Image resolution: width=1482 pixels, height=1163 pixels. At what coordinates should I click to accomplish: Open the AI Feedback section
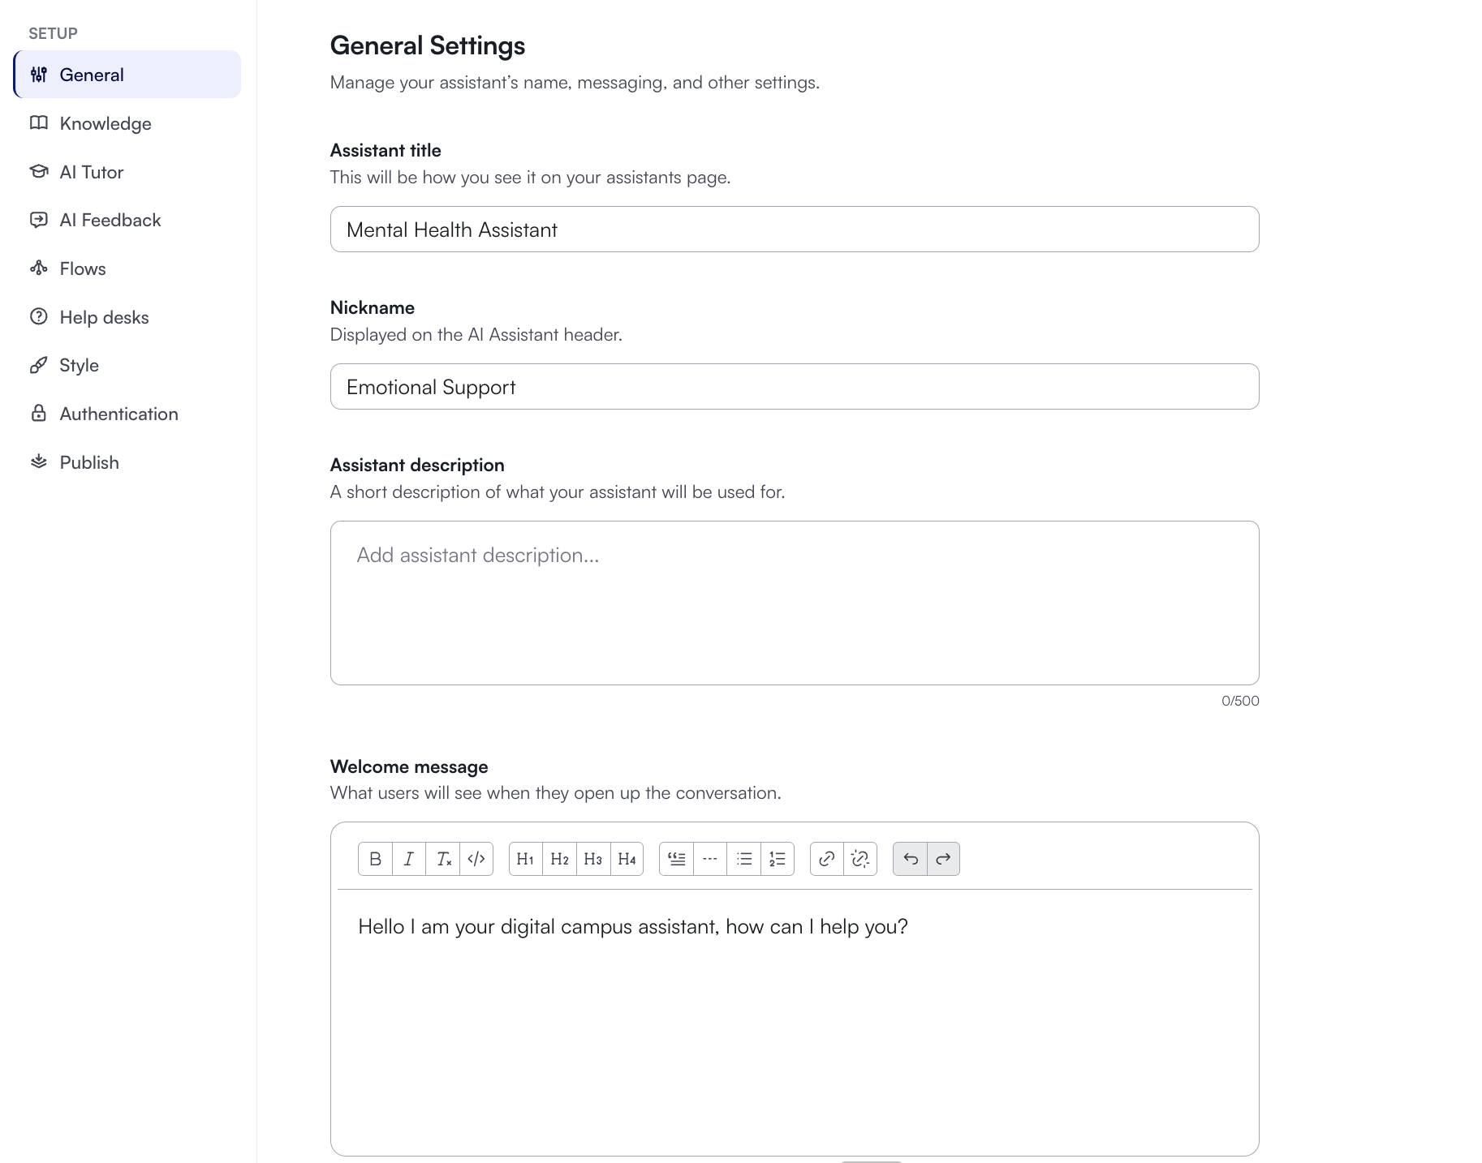pyautogui.click(x=127, y=220)
